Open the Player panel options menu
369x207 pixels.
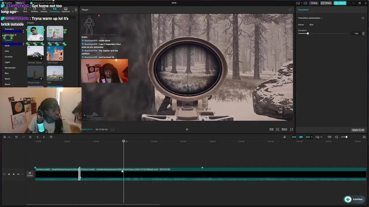[x=290, y=10]
